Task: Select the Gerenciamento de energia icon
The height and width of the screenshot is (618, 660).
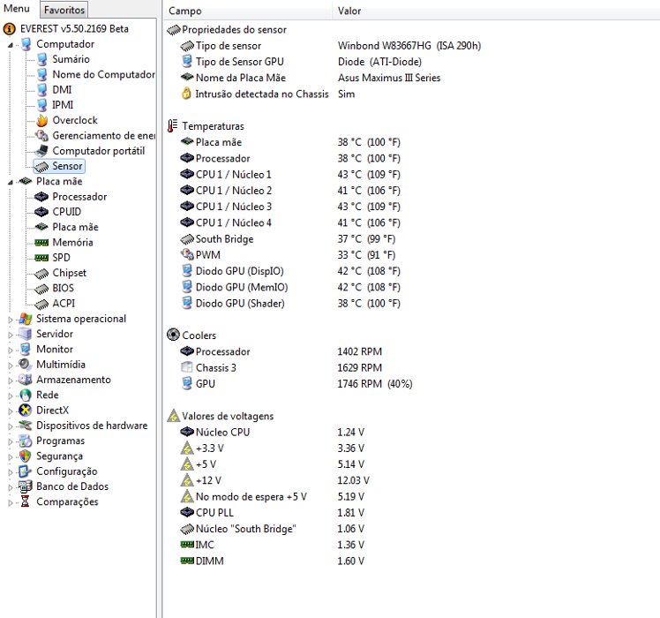Action: [41, 136]
